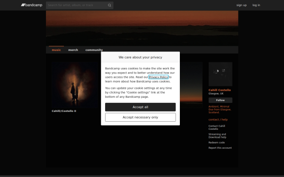Click the We care about your privacy heading

tap(141, 57)
